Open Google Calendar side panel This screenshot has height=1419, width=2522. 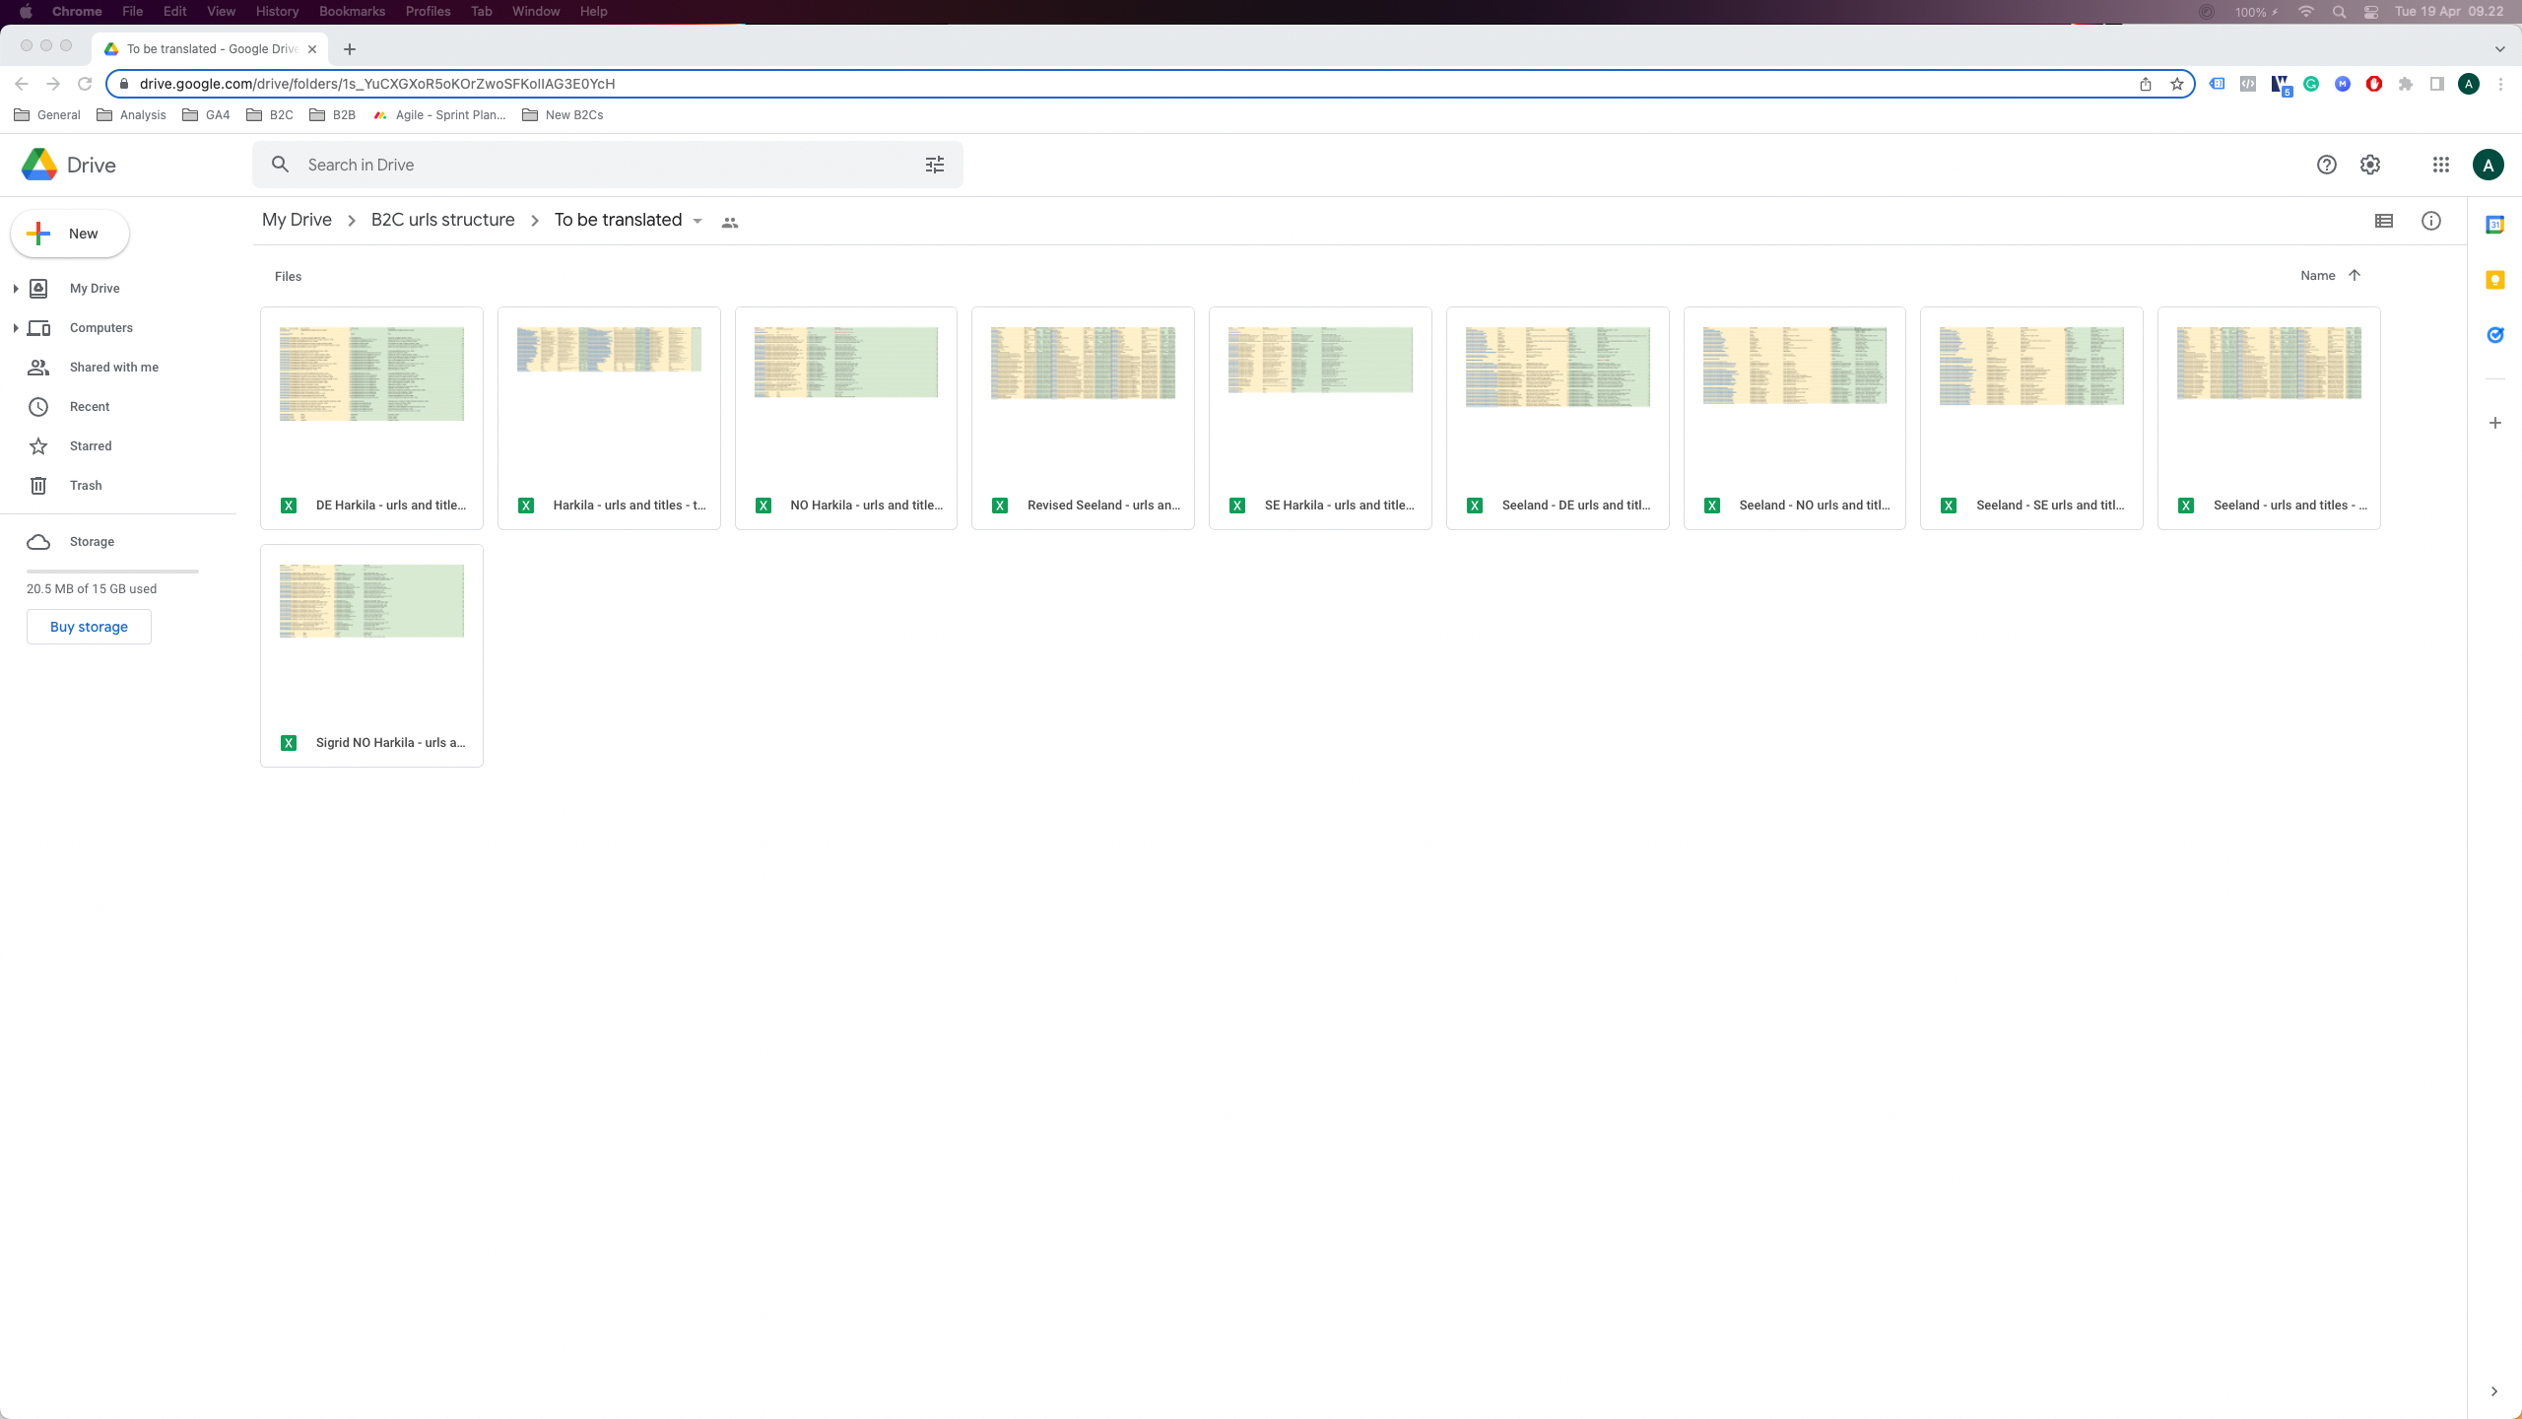coord(2495,225)
